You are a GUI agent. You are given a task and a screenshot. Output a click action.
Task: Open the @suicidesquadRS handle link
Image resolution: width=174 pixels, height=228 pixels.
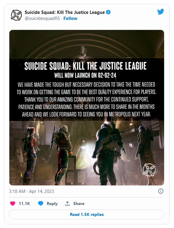pyautogui.click(x=42, y=18)
